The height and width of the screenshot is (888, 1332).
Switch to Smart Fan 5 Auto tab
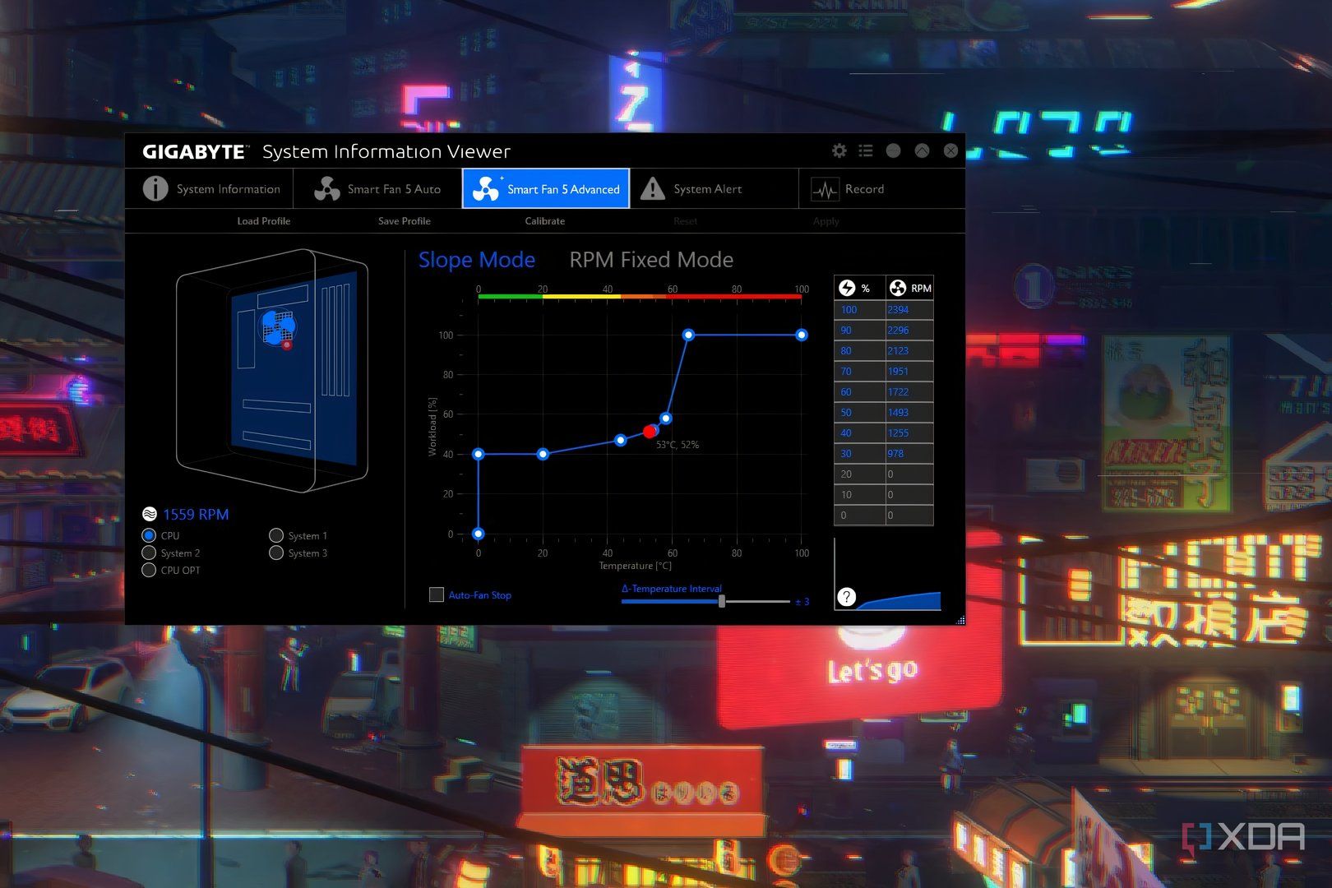tap(378, 189)
